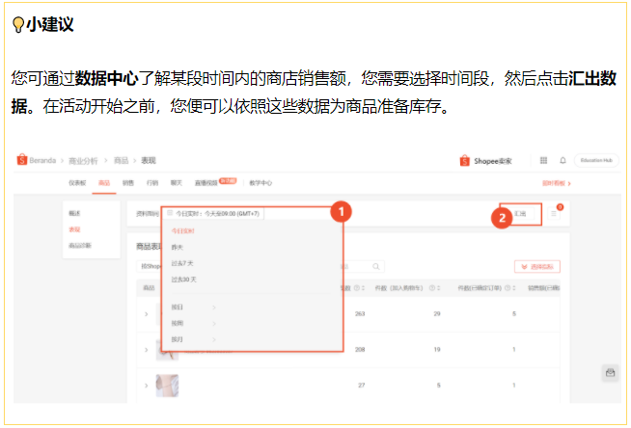Click the notification bell icon
Image resolution: width=631 pixels, height=428 pixels.
pyautogui.click(x=561, y=160)
